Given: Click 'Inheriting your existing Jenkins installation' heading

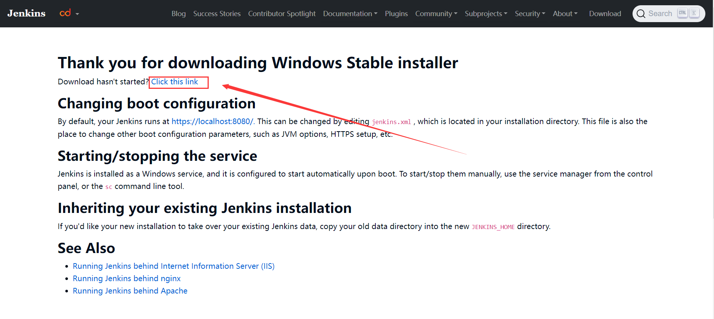Looking at the screenshot, I should 205,208.
